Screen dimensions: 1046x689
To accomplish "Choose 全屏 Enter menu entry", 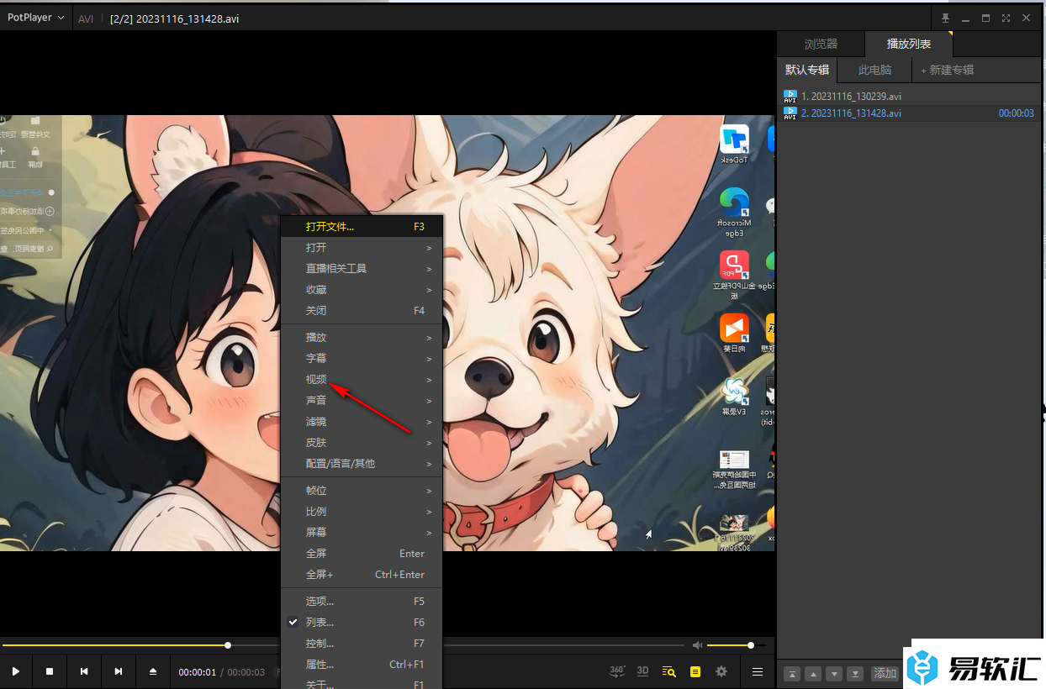I will (361, 553).
